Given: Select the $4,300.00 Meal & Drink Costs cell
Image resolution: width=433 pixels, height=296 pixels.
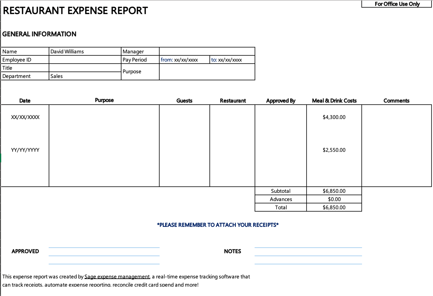Looking at the screenshot, I should click(x=334, y=117).
